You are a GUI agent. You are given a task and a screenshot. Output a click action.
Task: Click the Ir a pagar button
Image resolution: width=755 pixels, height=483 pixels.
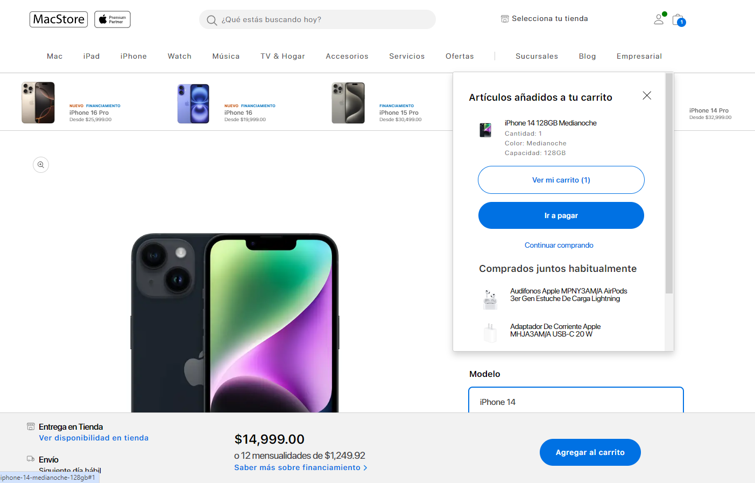click(561, 215)
